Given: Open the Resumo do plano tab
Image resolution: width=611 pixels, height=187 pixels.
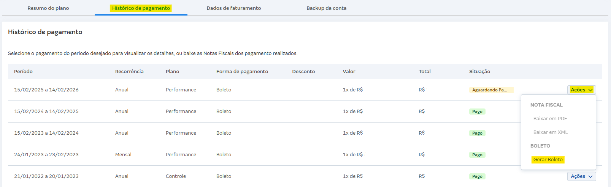Looking at the screenshot, I should 48,8.
